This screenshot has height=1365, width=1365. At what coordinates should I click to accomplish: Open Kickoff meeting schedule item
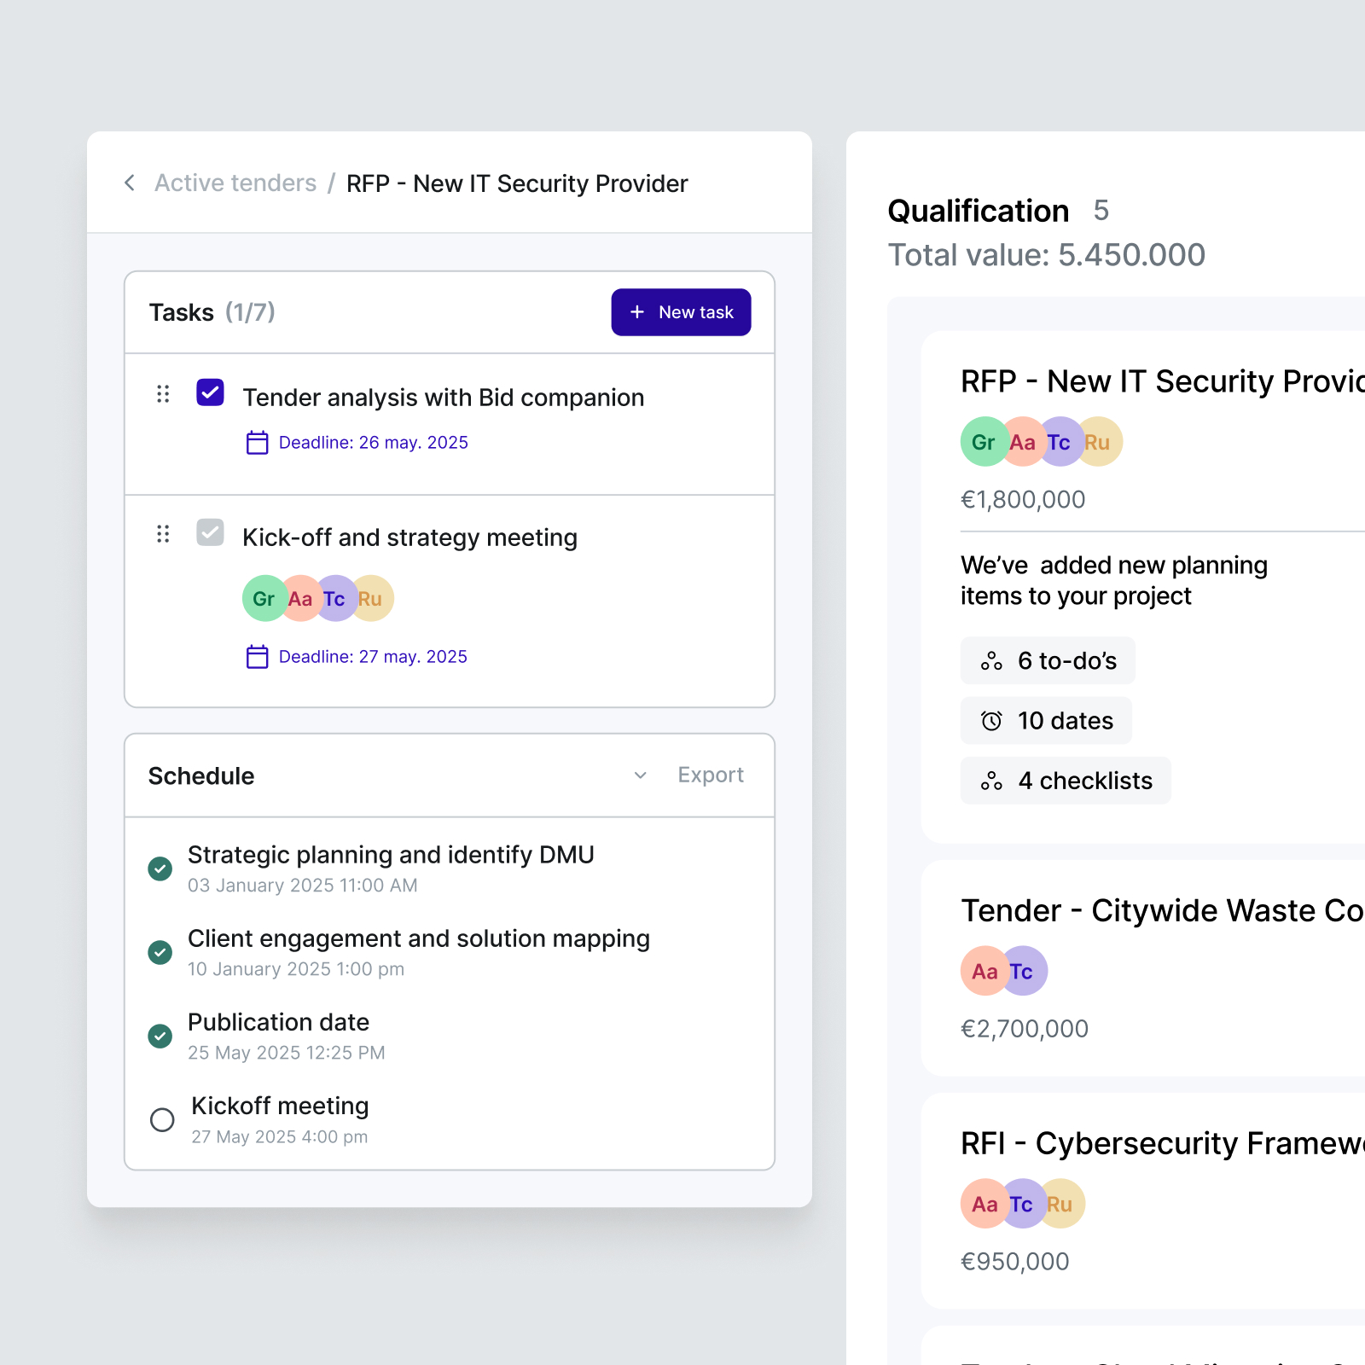[x=280, y=1106]
